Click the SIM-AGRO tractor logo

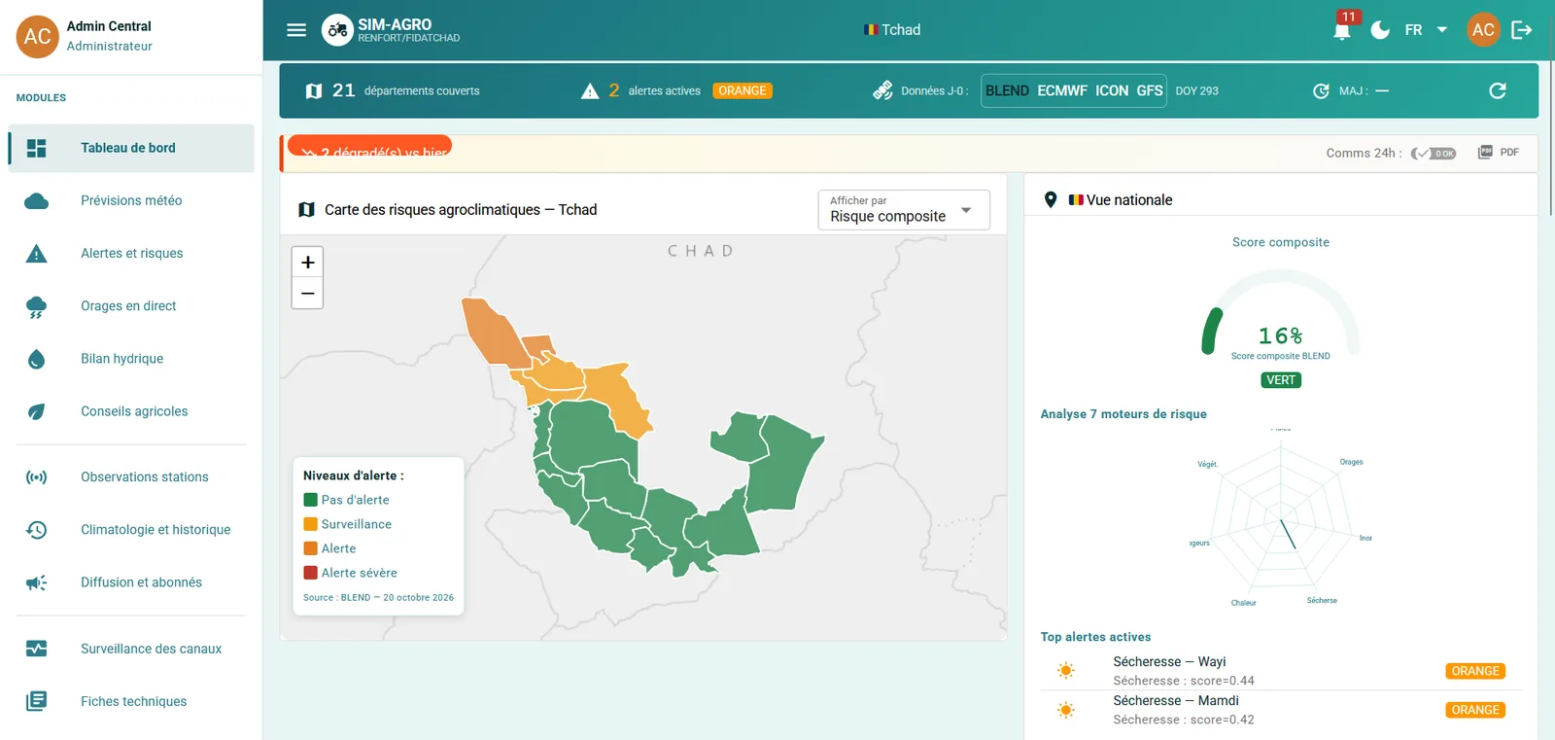point(337,30)
